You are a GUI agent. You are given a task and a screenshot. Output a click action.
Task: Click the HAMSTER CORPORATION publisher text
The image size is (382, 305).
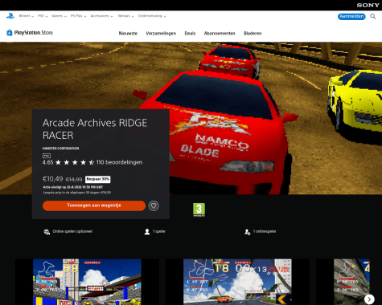[60, 148]
